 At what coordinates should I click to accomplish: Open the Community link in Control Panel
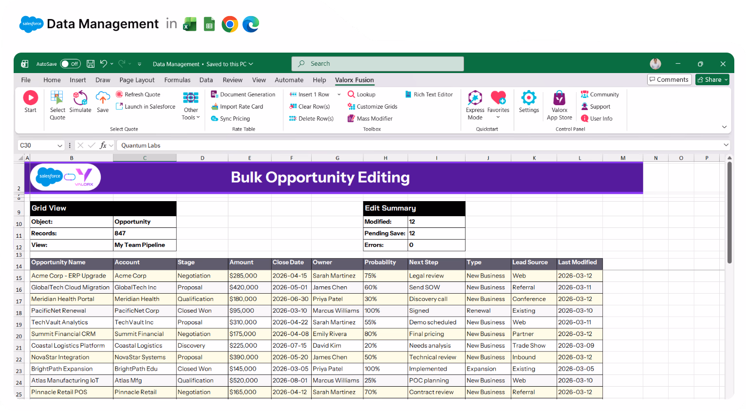tap(600, 94)
